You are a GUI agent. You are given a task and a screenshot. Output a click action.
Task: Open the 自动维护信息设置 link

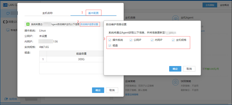[89, 24]
